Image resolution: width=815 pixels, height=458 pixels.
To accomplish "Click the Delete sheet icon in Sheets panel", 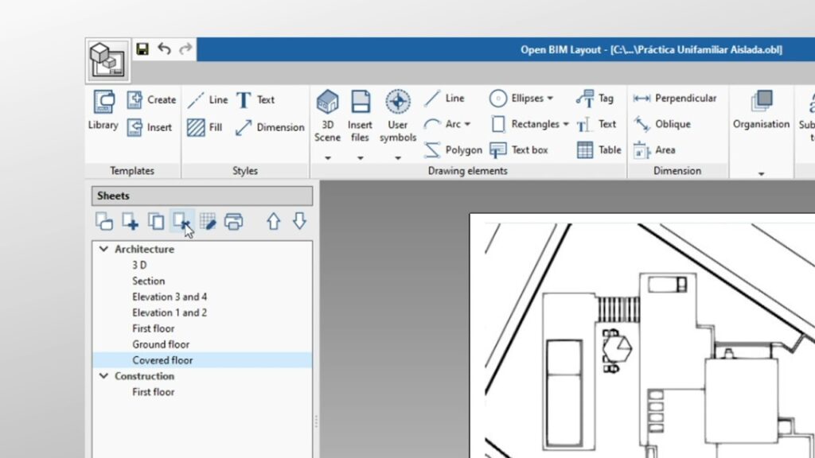I will pyautogui.click(x=182, y=222).
